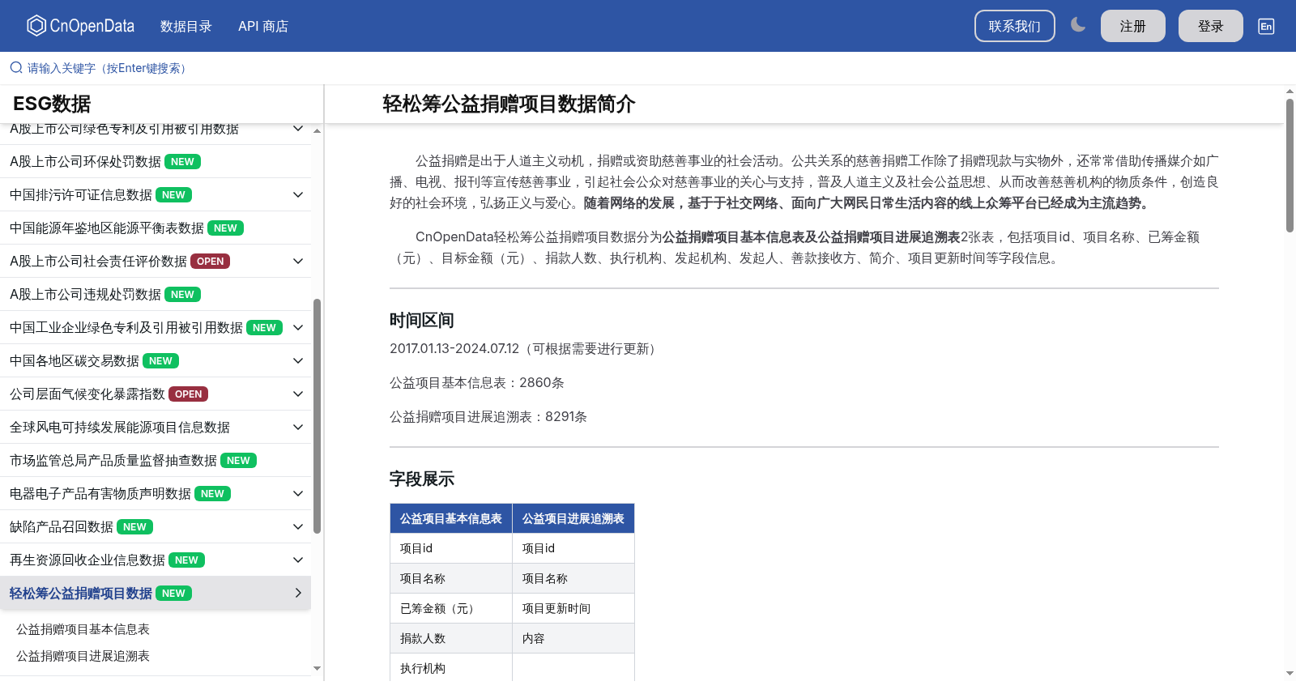Open 公益捐赠项目基本信息表 sub-item
Viewport: 1296px width, 694px height.
pyautogui.click(x=83, y=629)
